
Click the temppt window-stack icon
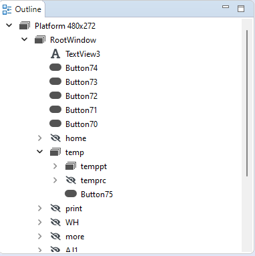pyautogui.click(x=71, y=166)
